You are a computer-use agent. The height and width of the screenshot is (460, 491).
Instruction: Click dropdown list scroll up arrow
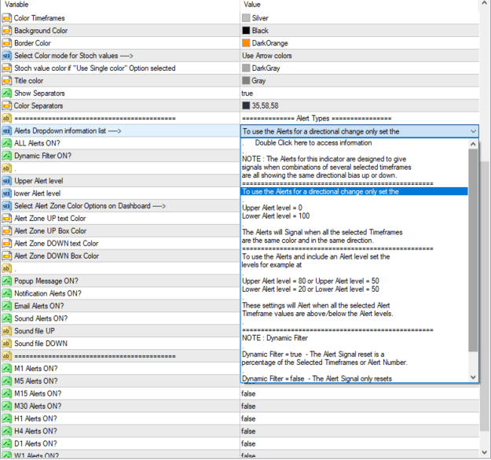(473, 144)
